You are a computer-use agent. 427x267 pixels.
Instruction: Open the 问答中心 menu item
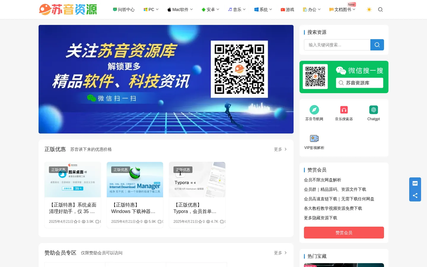pos(124,9)
